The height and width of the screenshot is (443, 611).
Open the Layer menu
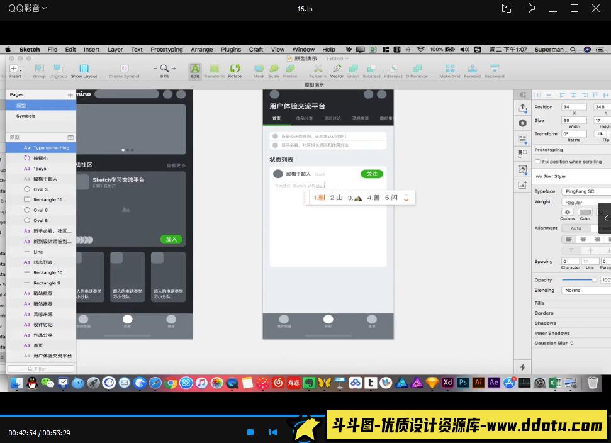pos(115,50)
